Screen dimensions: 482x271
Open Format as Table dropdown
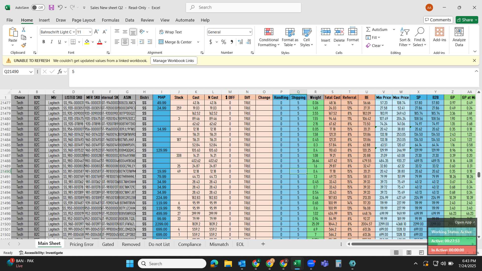(290, 37)
